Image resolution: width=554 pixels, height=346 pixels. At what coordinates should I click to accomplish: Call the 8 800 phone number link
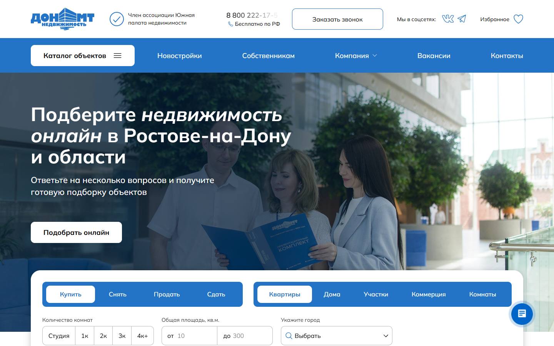click(x=252, y=15)
